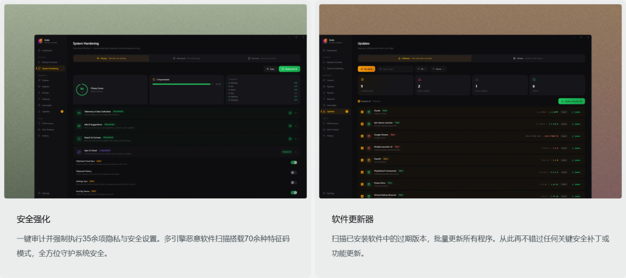
Task: Click the Major Updates count card
Action: click(443, 85)
